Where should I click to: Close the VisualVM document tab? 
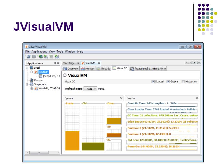coord(99,63)
